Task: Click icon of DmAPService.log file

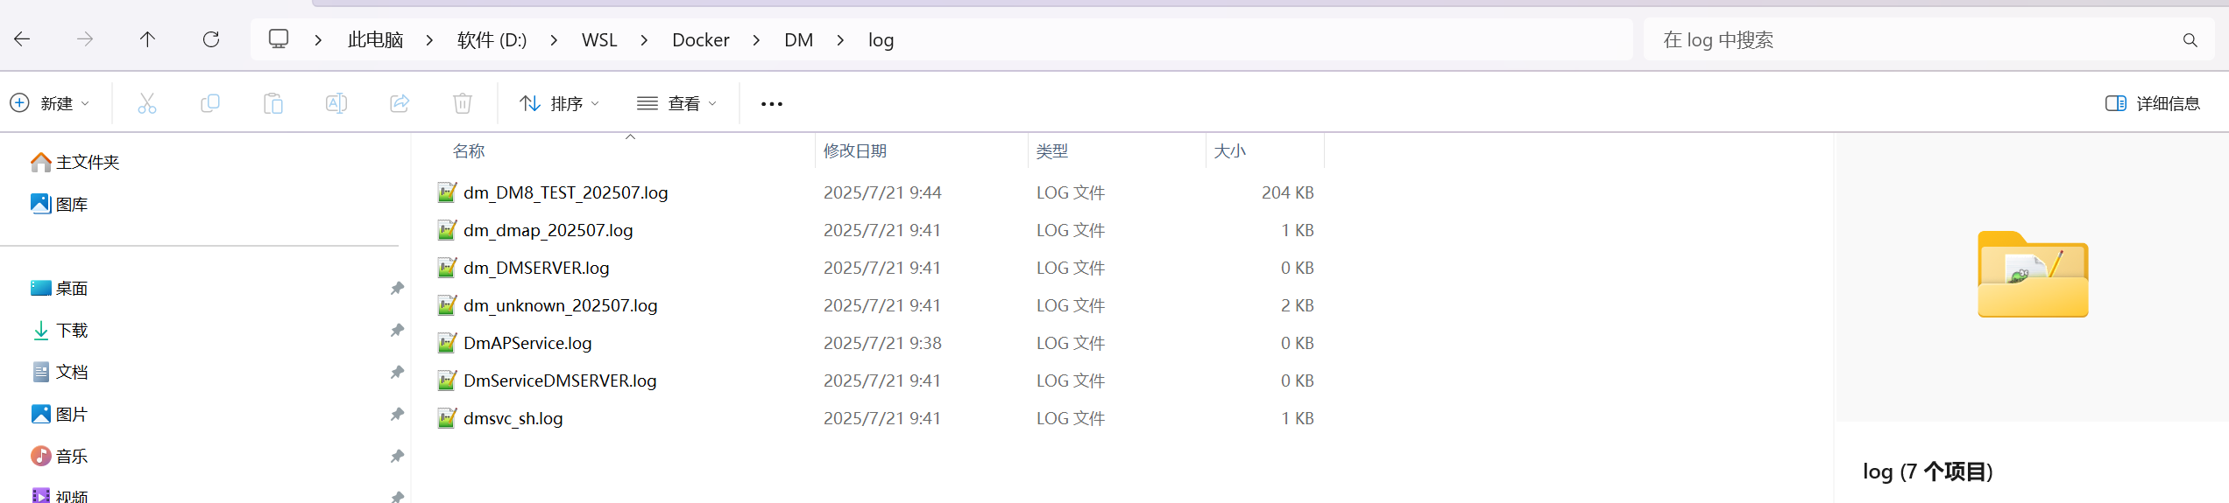Action: [x=447, y=343]
